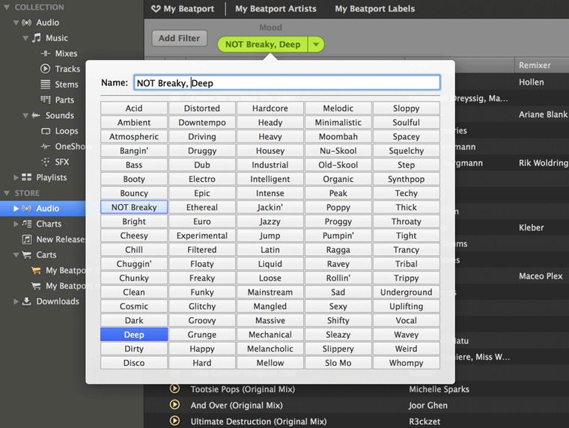Click the Downloads icon in the sidebar
The width and height of the screenshot is (569, 428).
pos(26,301)
